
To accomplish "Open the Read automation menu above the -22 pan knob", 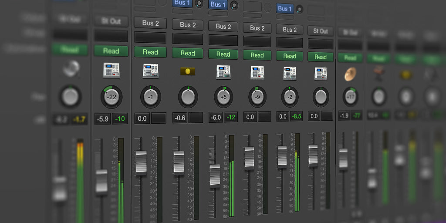I will point(111,51).
